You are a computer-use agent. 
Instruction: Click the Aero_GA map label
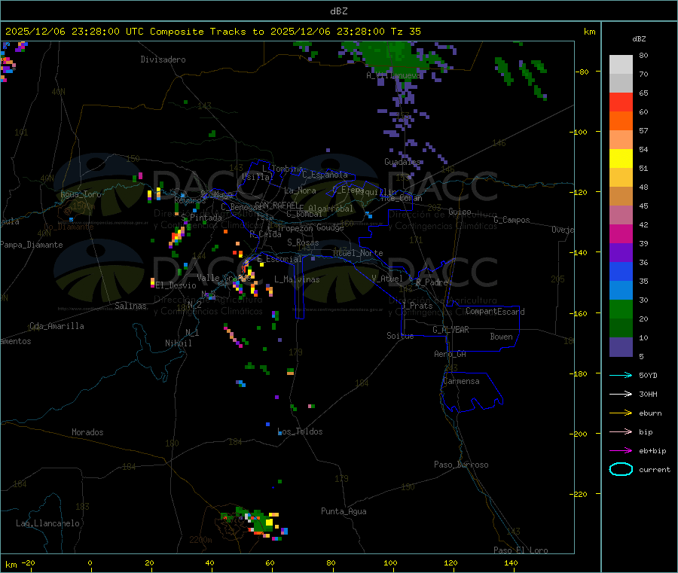450,354
